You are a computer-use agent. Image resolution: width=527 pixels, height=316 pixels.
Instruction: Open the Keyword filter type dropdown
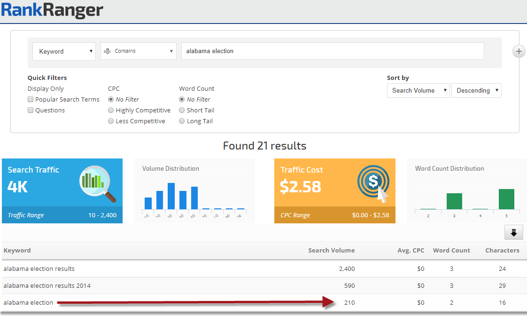pyautogui.click(x=64, y=51)
